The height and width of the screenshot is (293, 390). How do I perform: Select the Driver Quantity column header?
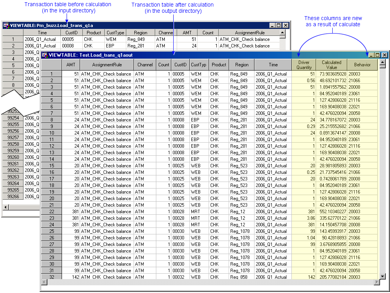[304, 65]
